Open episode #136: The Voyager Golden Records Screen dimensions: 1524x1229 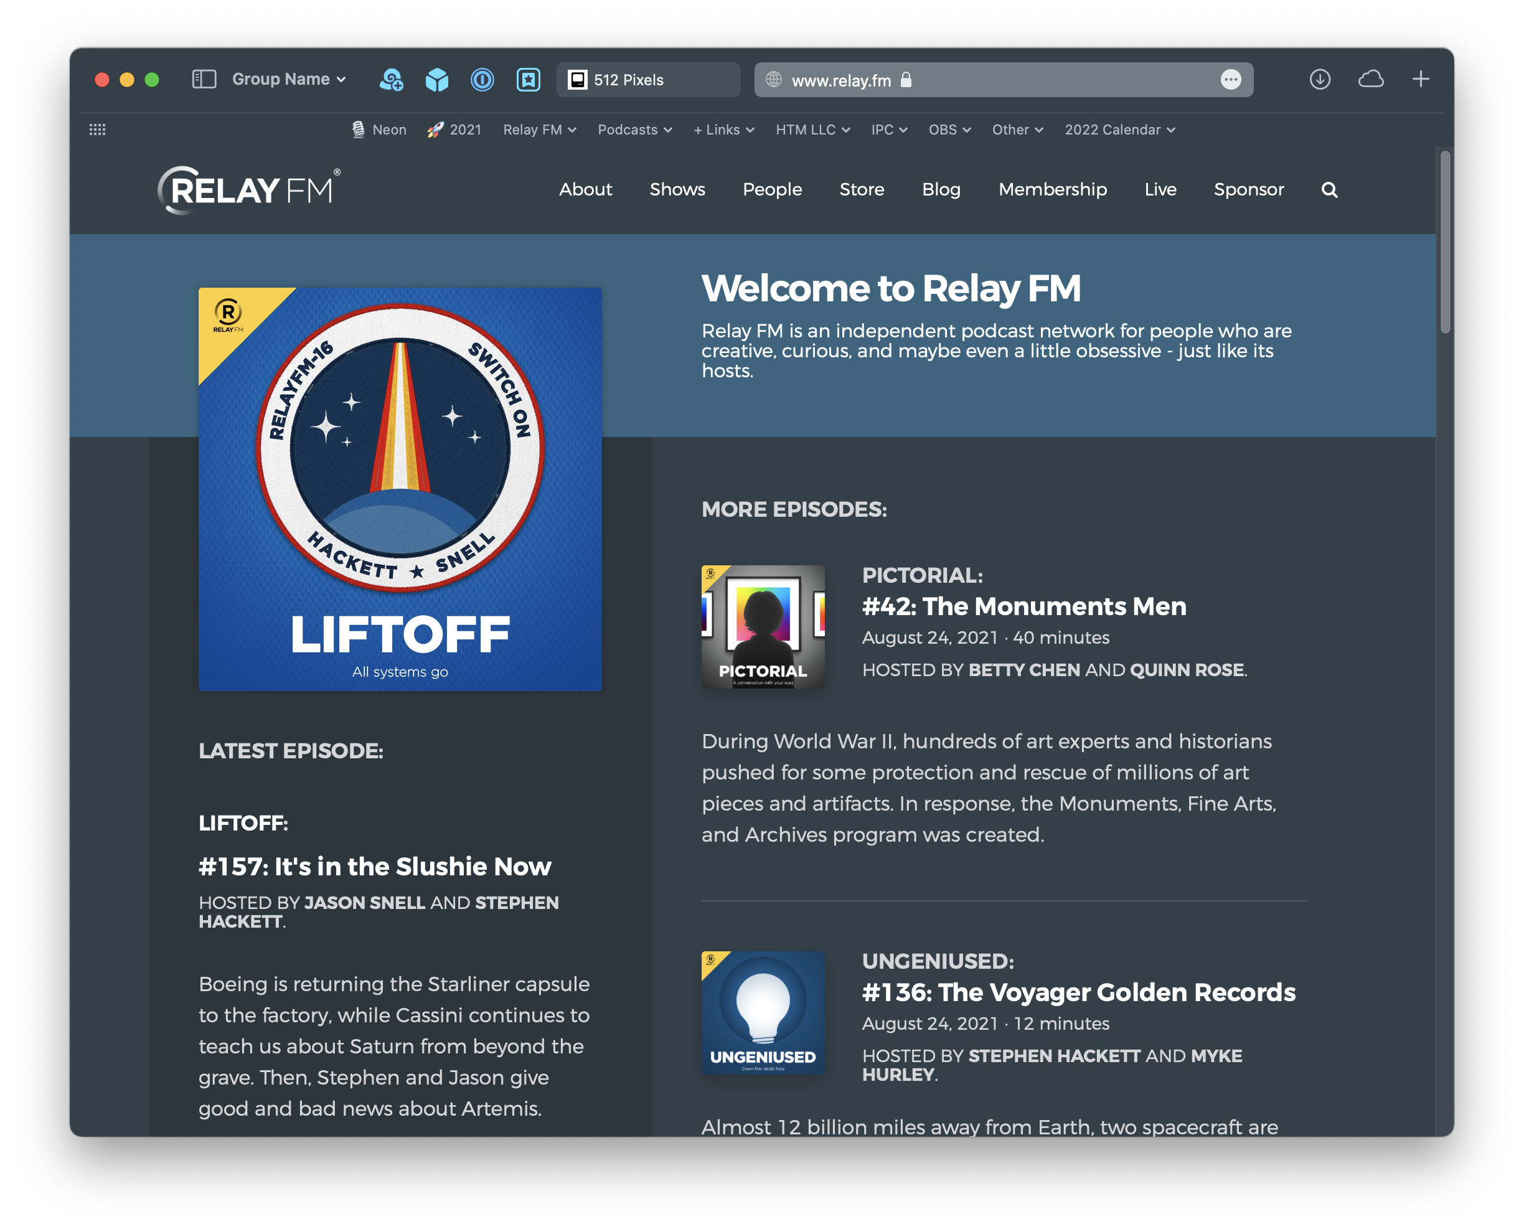(1078, 992)
